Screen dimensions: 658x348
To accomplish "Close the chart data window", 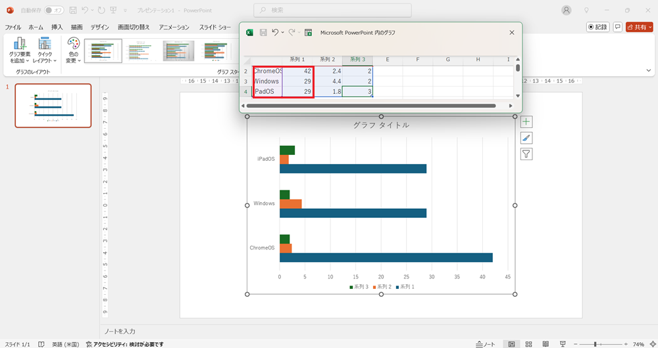I will [x=511, y=32].
